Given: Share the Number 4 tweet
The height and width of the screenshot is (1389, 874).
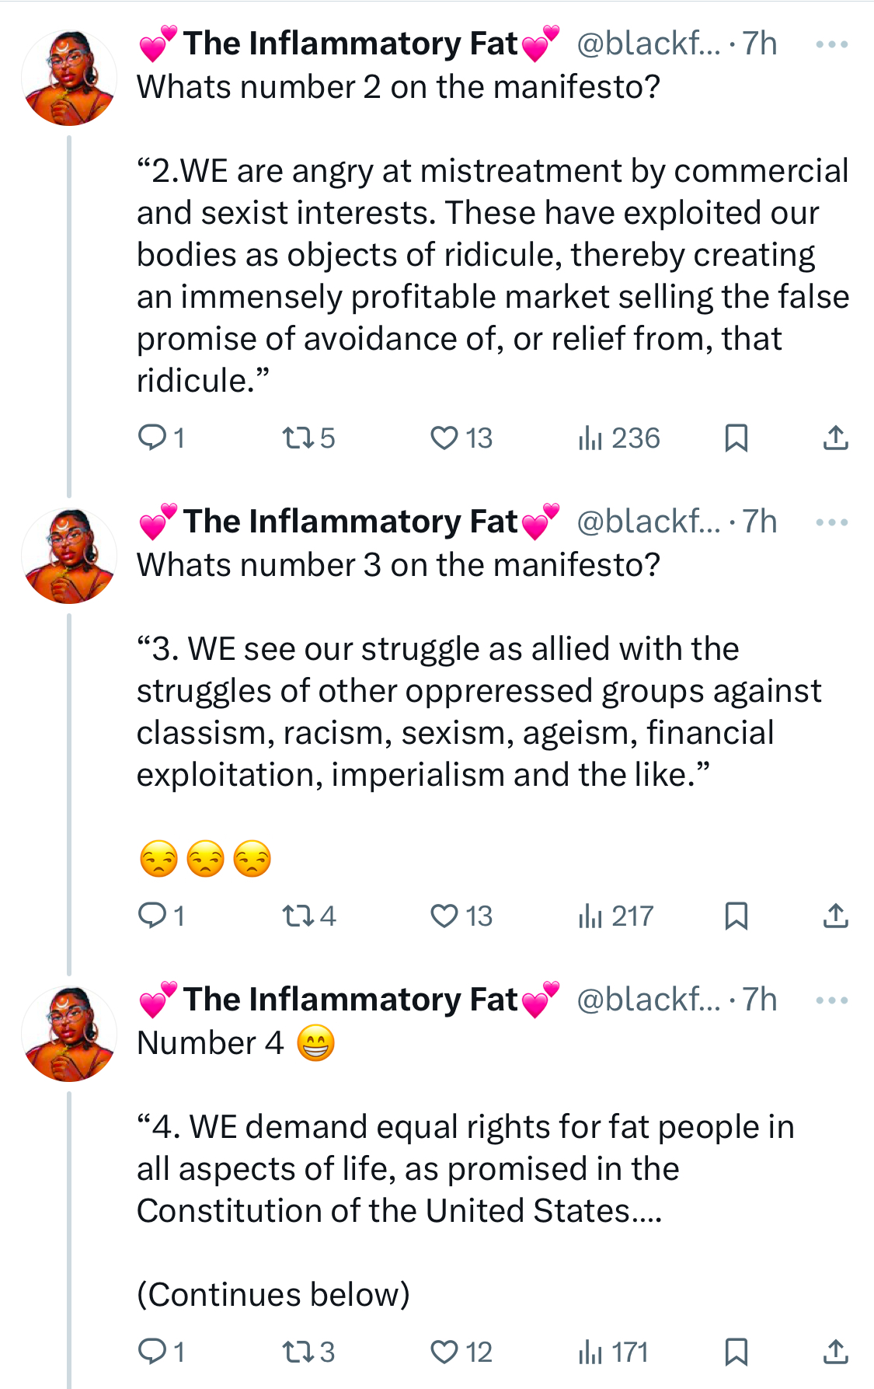Looking at the screenshot, I should 835,1352.
